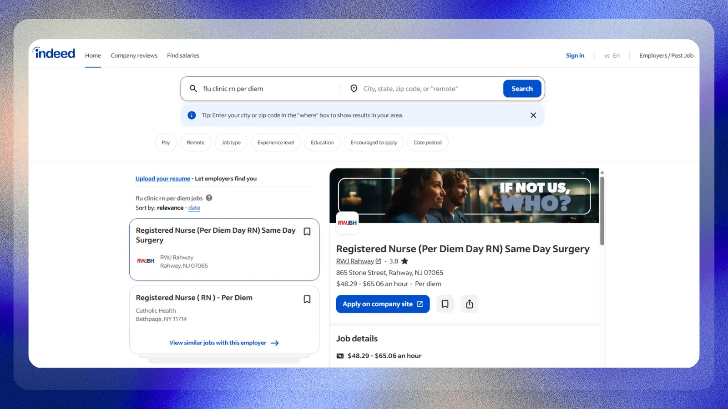This screenshot has width=728, height=409.
Task: Click the external link icon beside RWJ Rahway
Action: tap(378, 261)
